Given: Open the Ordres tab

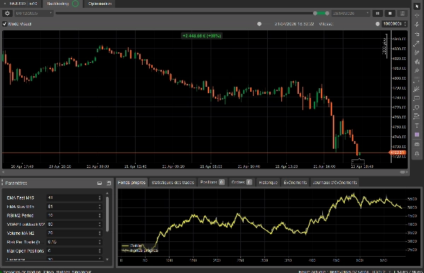Looking at the screenshot, I should (x=242, y=183).
